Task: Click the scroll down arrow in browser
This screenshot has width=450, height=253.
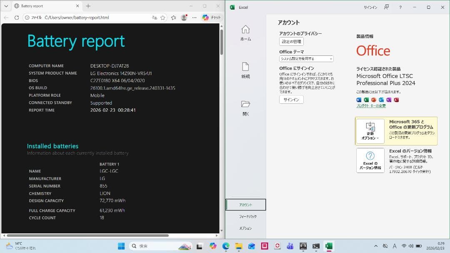Action: (222, 230)
